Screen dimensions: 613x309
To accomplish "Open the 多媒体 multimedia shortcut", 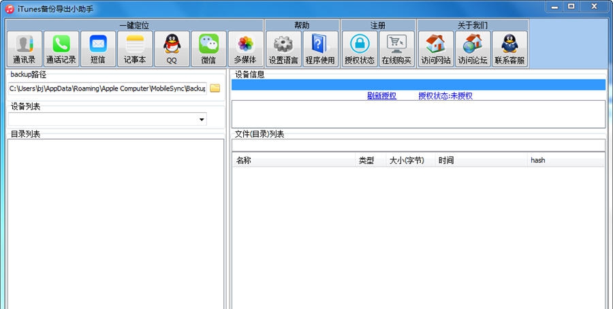I will (245, 49).
